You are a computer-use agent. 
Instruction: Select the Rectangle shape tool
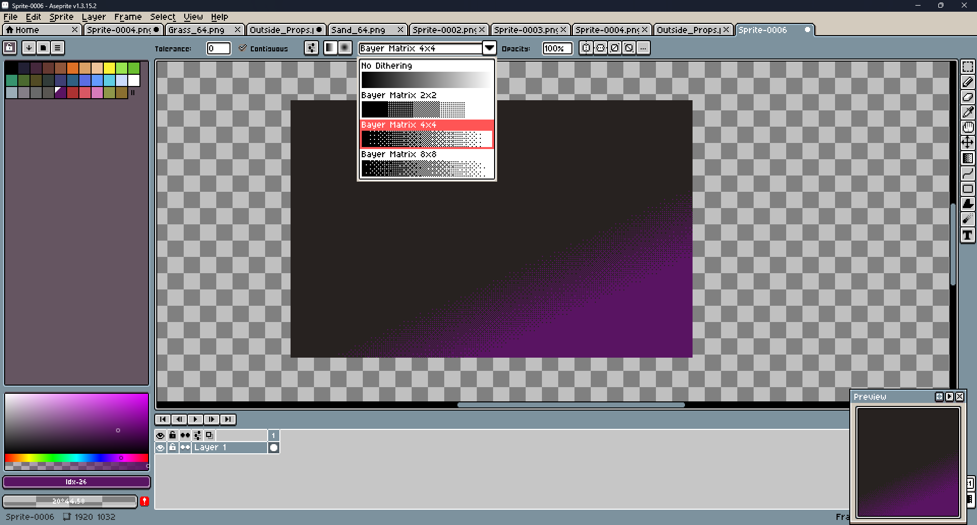click(967, 189)
